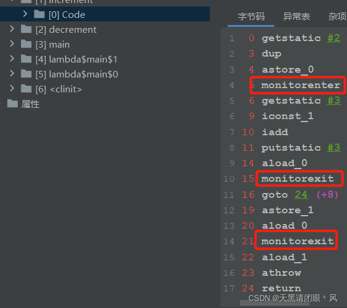
Task: Click folder icon of lambda$main$1
Action: [x=26, y=59]
